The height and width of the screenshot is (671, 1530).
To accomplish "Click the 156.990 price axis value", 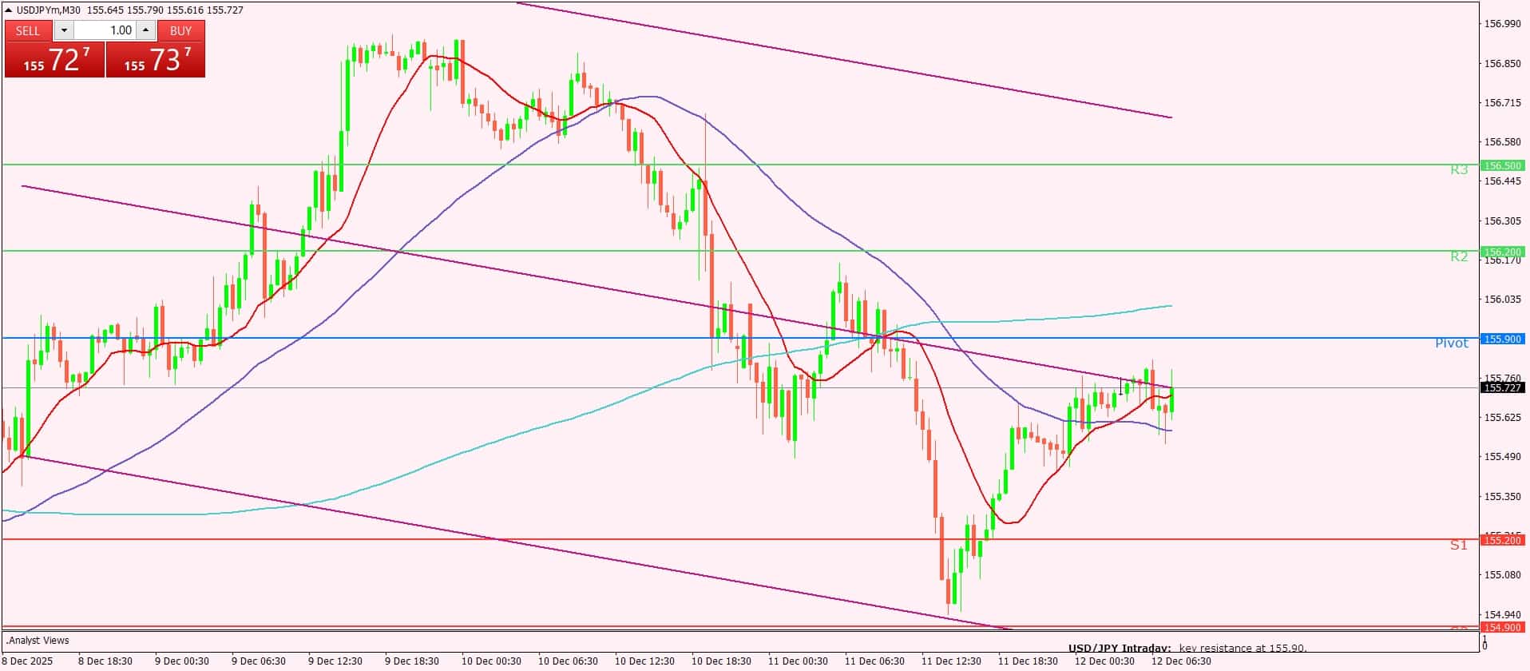I will coord(1502,24).
